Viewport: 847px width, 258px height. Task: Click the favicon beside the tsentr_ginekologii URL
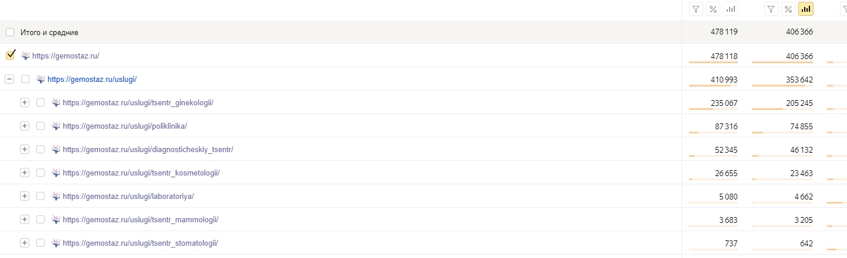[x=56, y=102]
